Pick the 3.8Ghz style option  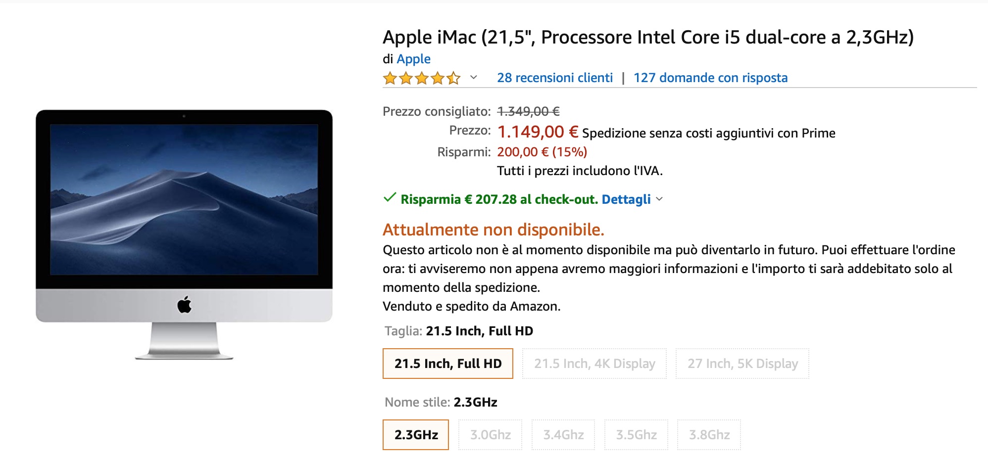click(x=709, y=435)
